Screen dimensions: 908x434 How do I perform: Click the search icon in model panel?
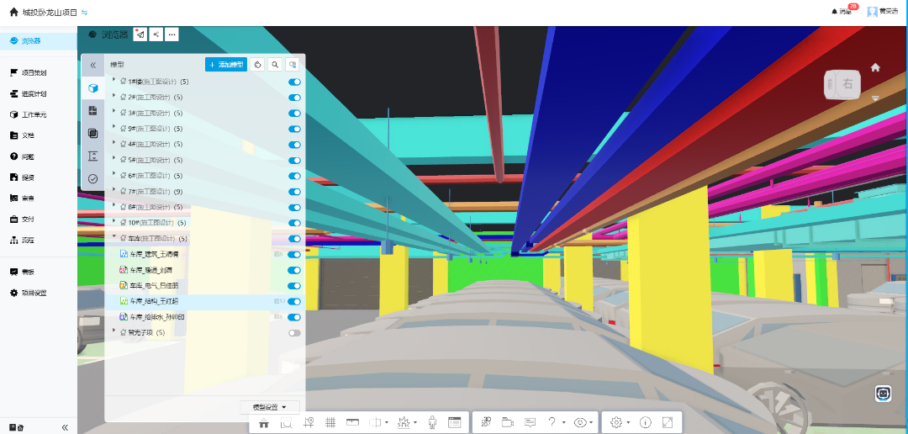274,64
